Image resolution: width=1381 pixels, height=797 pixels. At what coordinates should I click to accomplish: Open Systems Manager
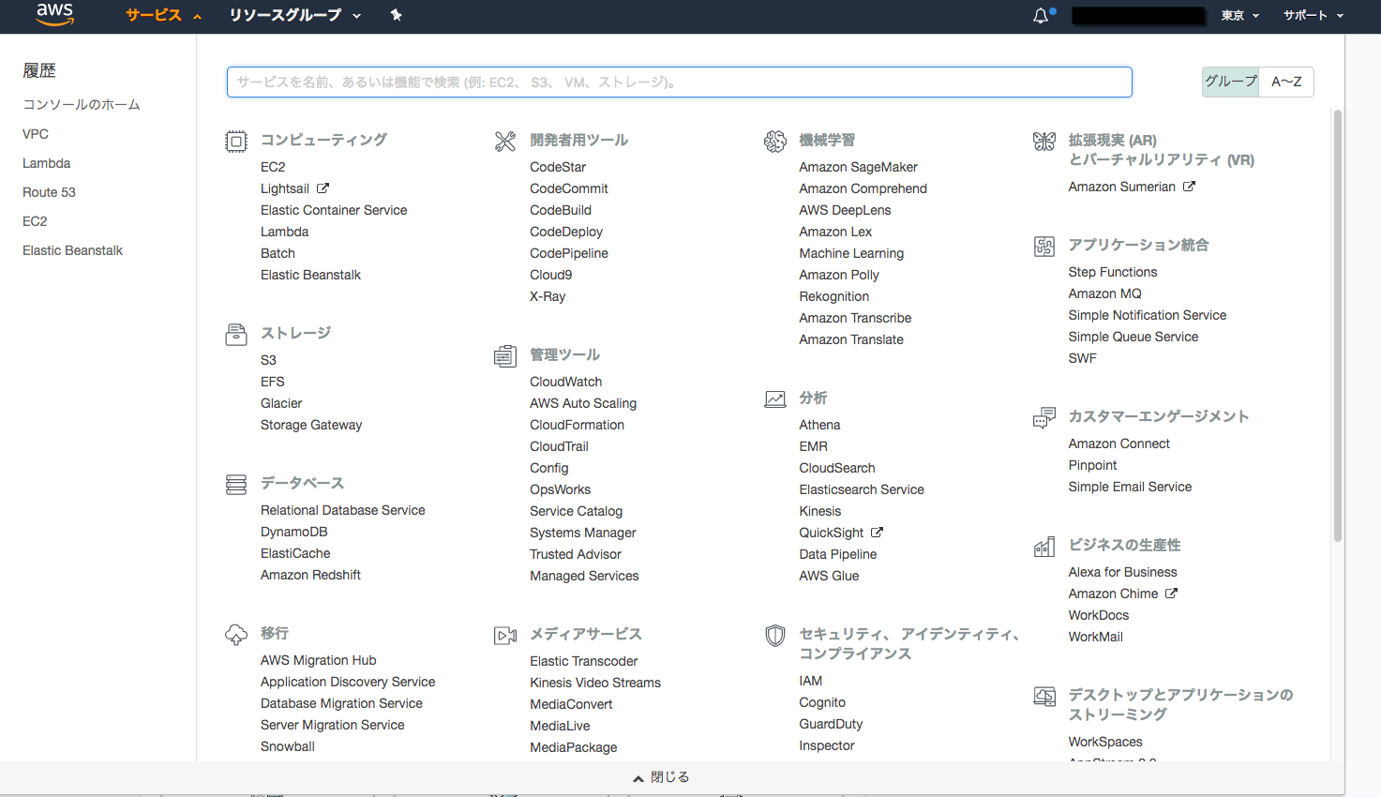(x=583, y=533)
